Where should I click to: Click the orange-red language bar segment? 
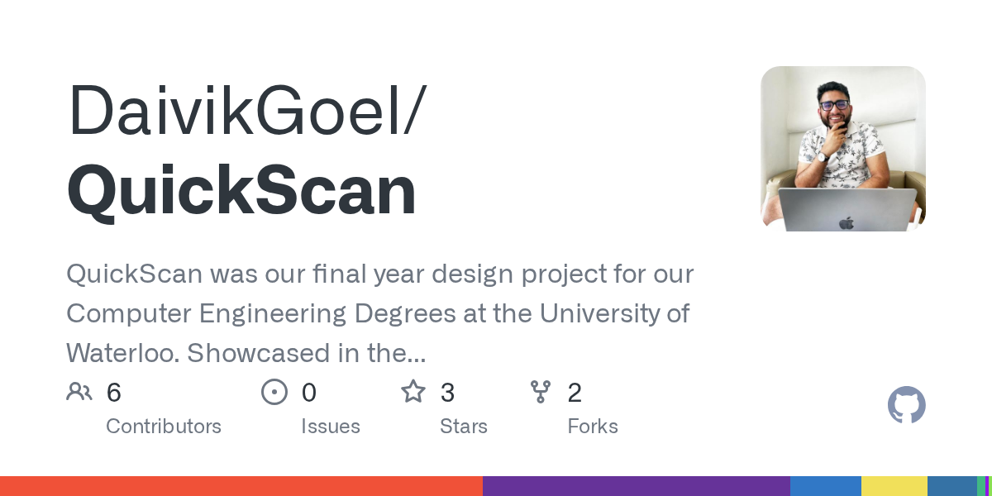pos(240,486)
